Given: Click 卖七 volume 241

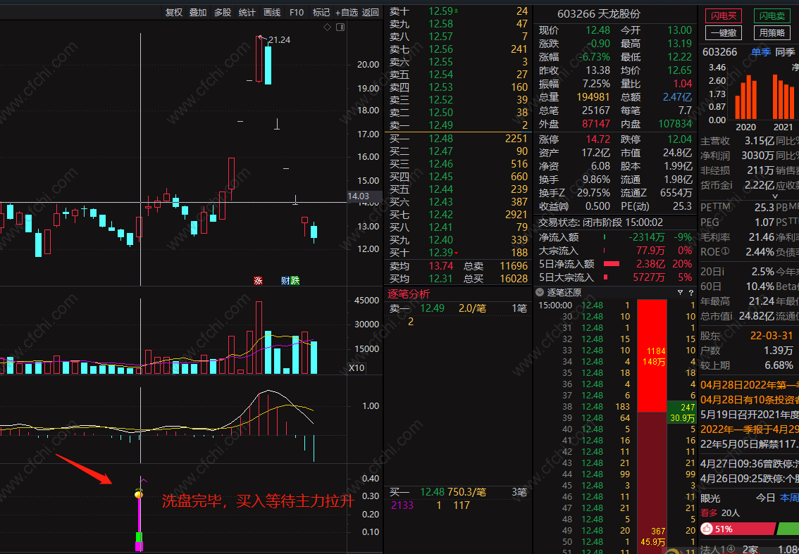Looking at the screenshot, I should 519,49.
